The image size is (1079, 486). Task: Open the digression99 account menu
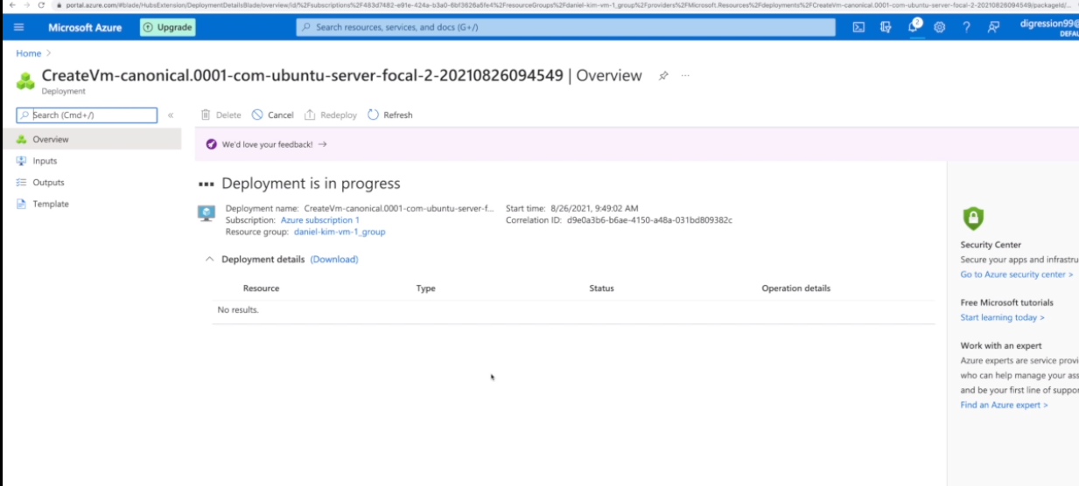(1048, 27)
